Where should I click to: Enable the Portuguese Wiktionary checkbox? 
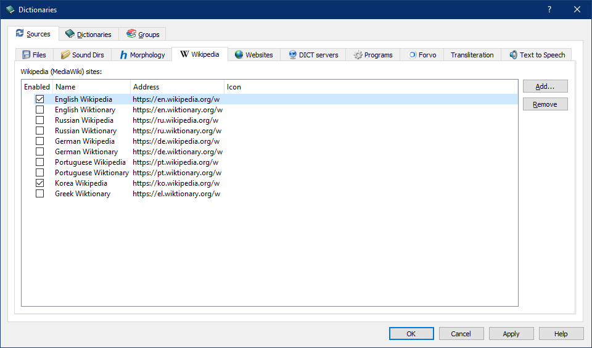coord(39,173)
